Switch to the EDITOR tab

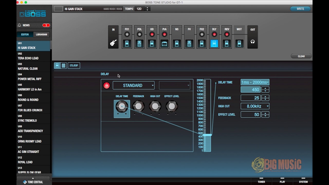pyautogui.click(x=25, y=34)
